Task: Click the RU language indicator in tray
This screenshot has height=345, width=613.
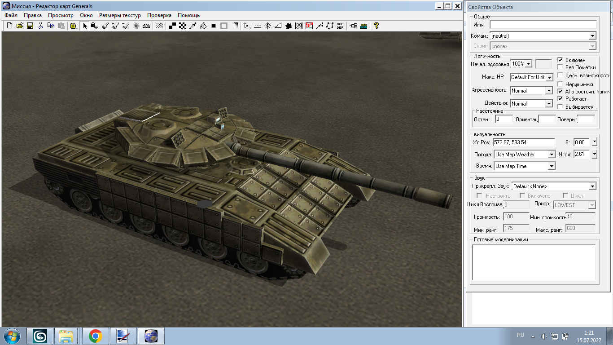Action: [x=521, y=336]
